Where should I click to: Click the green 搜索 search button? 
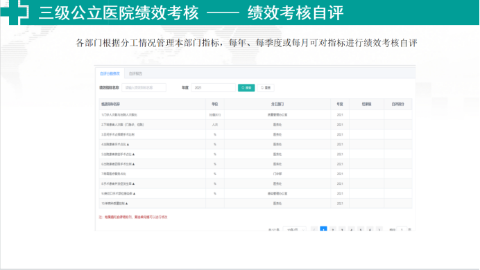pyautogui.click(x=246, y=88)
